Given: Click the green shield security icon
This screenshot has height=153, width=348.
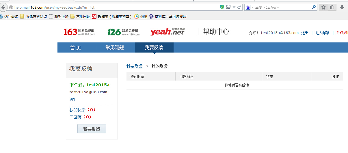Looking at the screenshot, I should pos(222,7).
